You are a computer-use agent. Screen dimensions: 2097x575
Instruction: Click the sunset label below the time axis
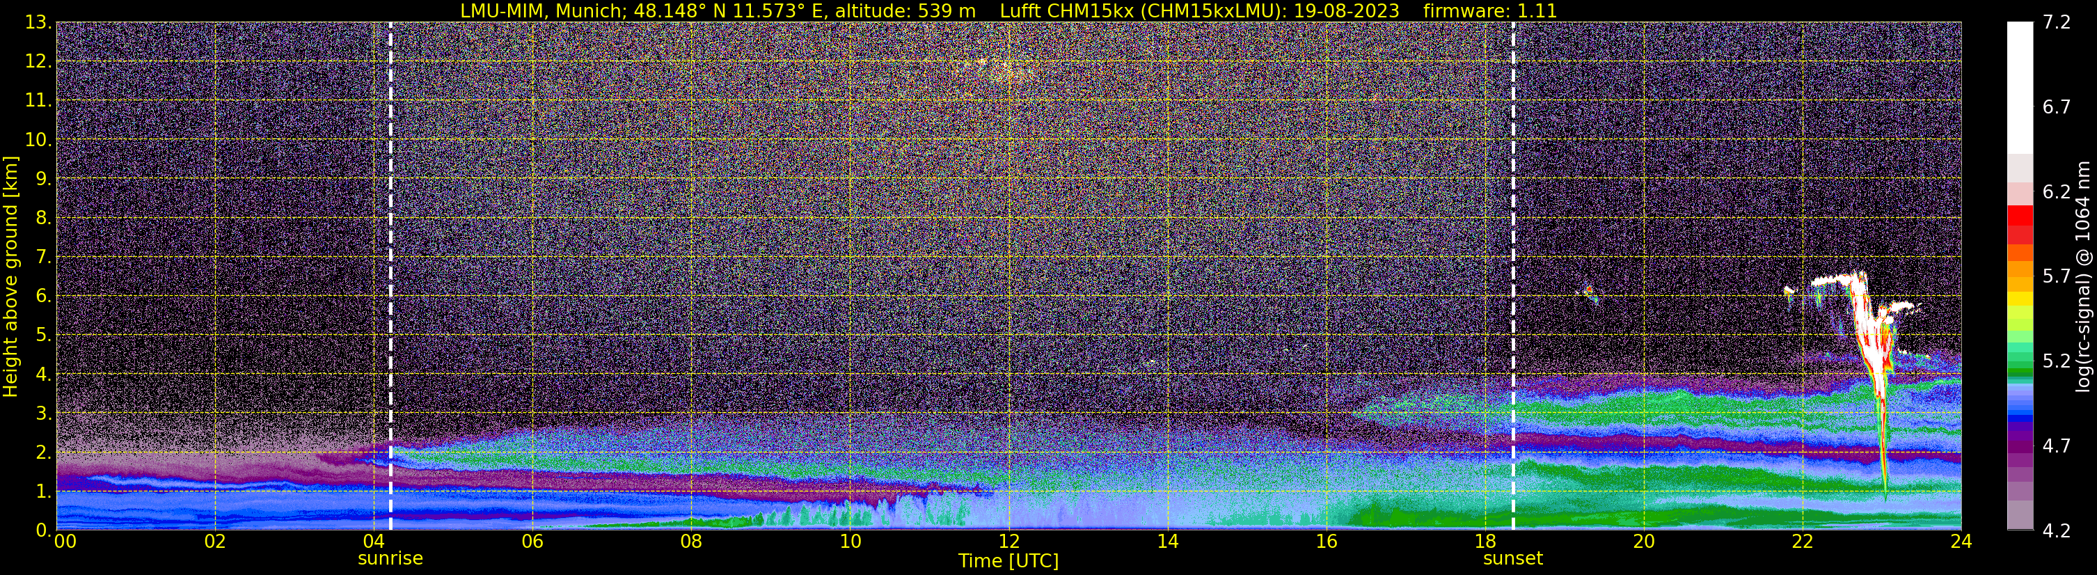point(1512,559)
